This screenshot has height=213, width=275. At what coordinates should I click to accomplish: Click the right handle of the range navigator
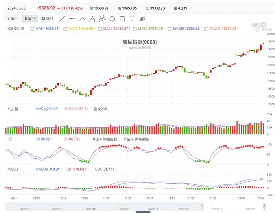click(x=264, y=206)
